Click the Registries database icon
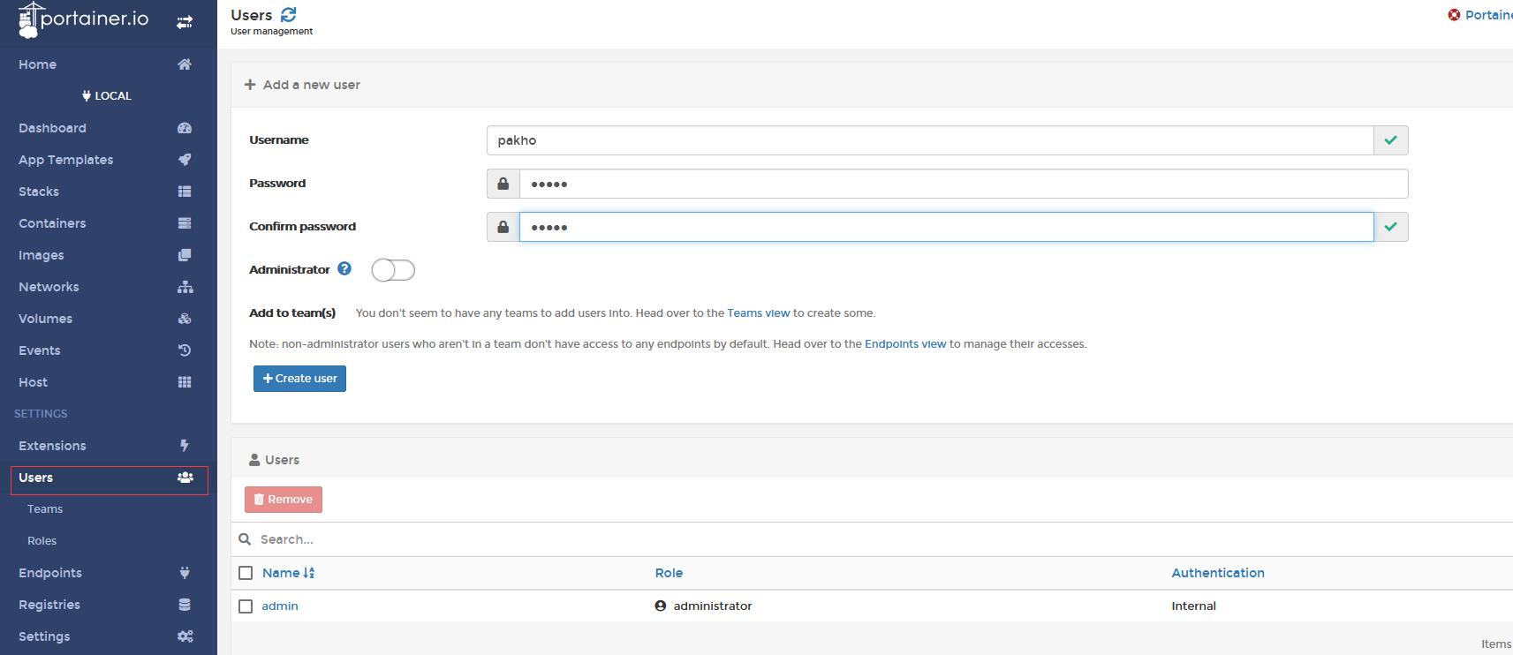Image resolution: width=1513 pixels, height=655 pixels. [x=185, y=605]
